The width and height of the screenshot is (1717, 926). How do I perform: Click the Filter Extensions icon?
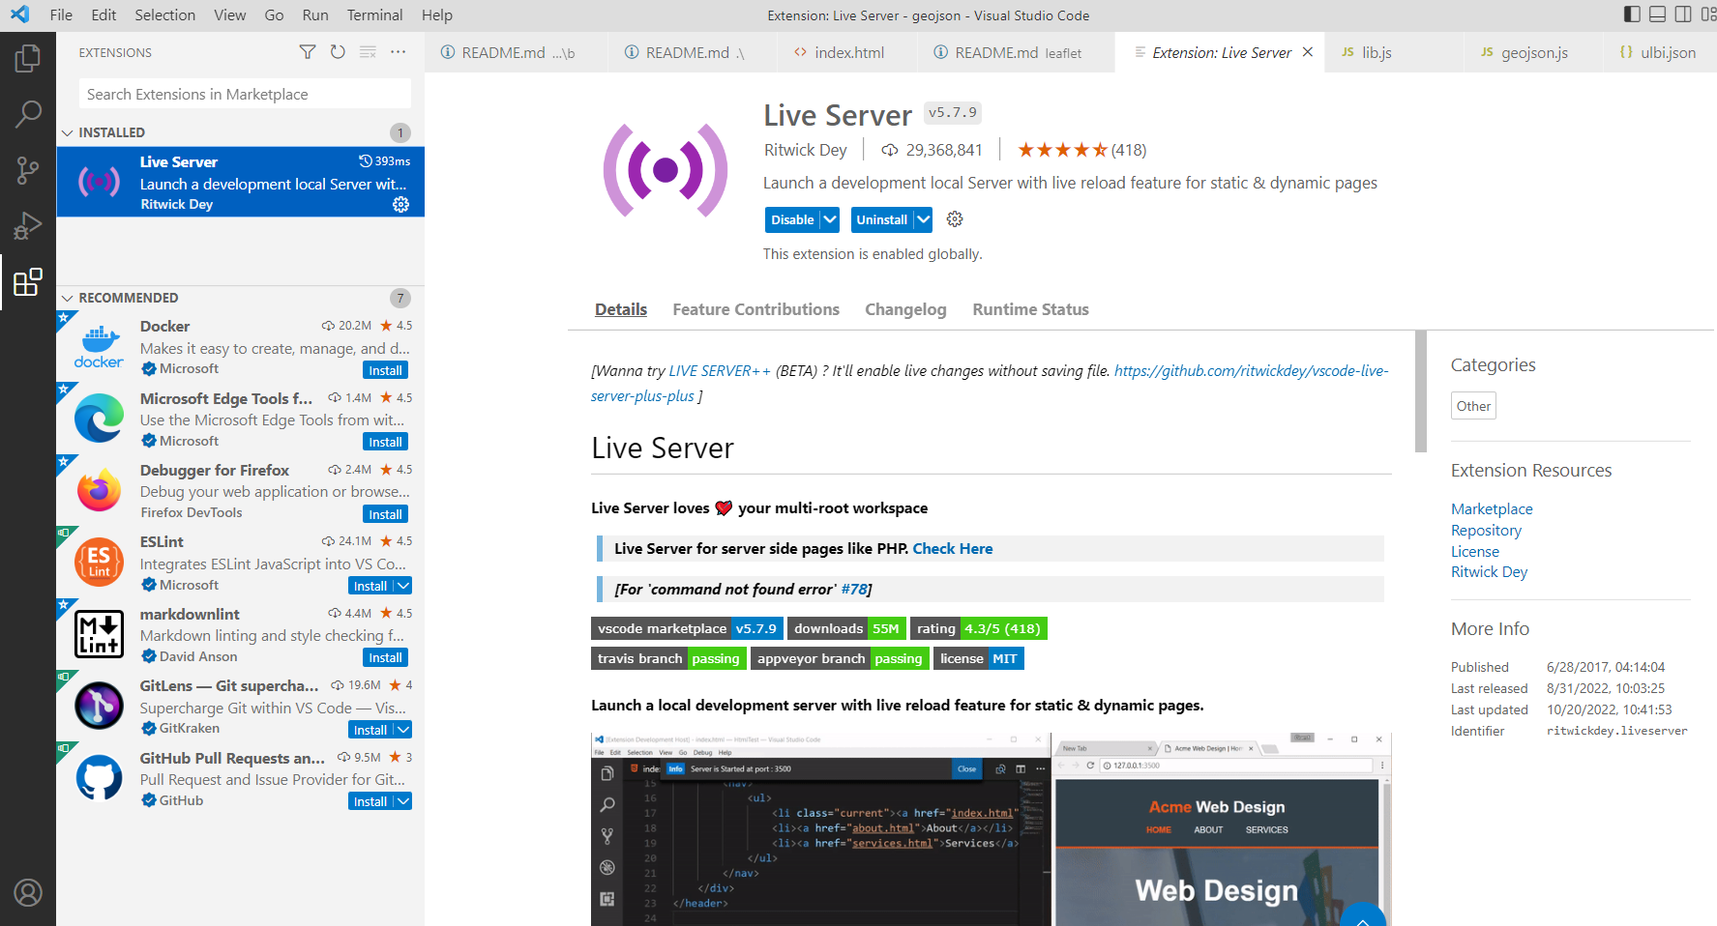307,52
